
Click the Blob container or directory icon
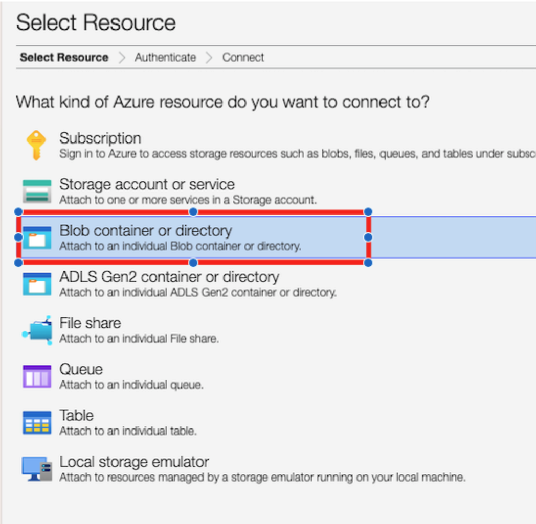click(37, 238)
